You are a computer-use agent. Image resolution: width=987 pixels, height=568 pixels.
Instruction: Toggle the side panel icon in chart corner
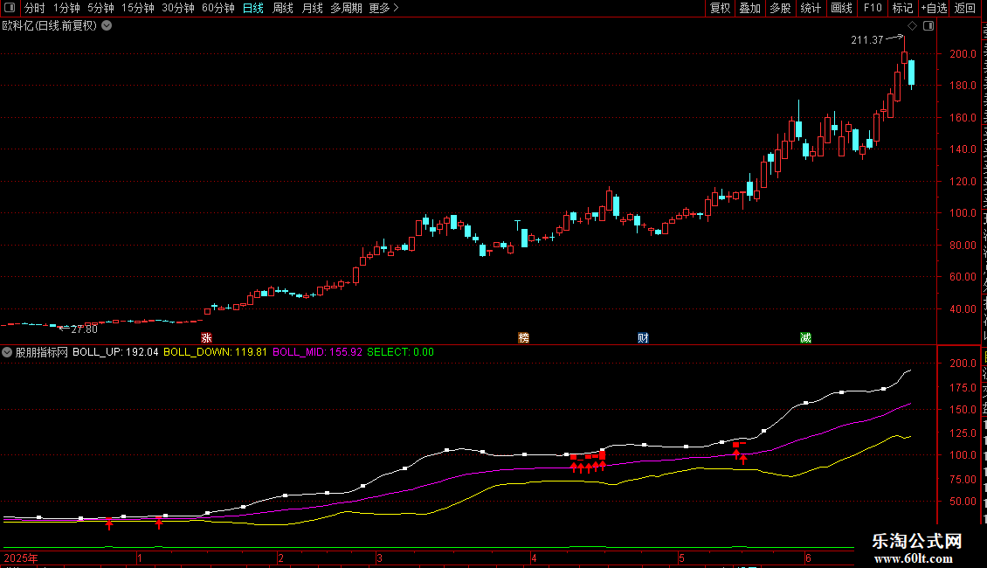click(x=928, y=26)
